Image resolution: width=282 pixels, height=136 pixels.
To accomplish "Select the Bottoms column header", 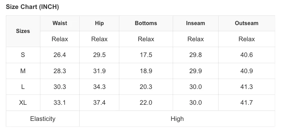I will (x=146, y=23).
